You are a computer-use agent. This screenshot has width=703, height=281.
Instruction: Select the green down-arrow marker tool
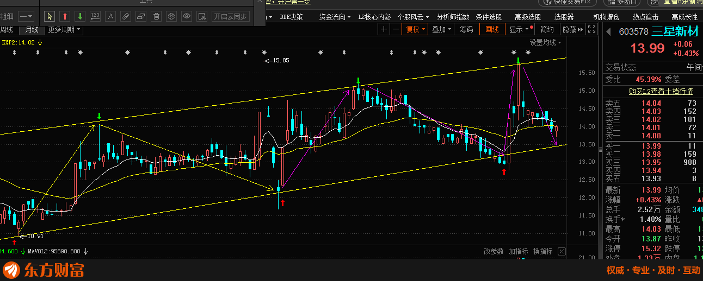point(80,16)
